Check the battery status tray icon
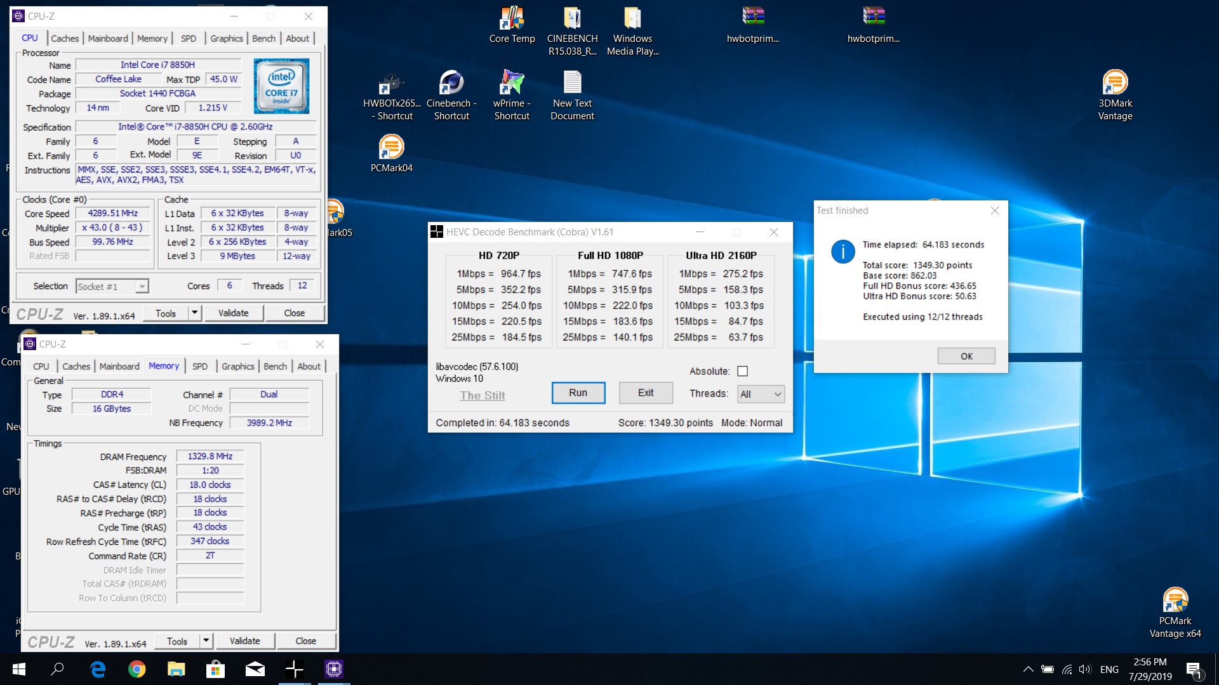Screen dimensions: 1219x685 point(1048,669)
